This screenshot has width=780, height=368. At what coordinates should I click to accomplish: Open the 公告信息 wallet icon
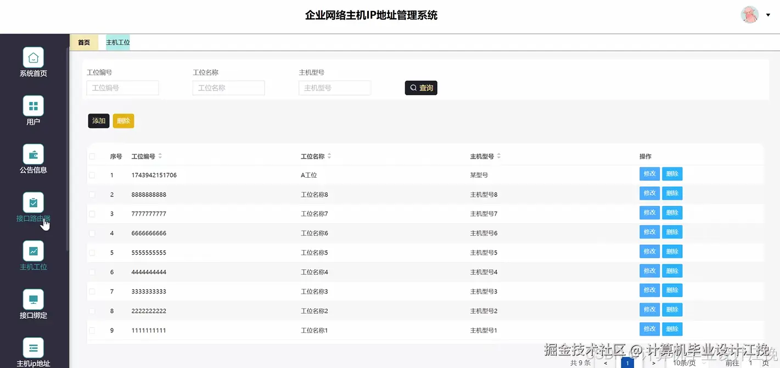coord(33,154)
